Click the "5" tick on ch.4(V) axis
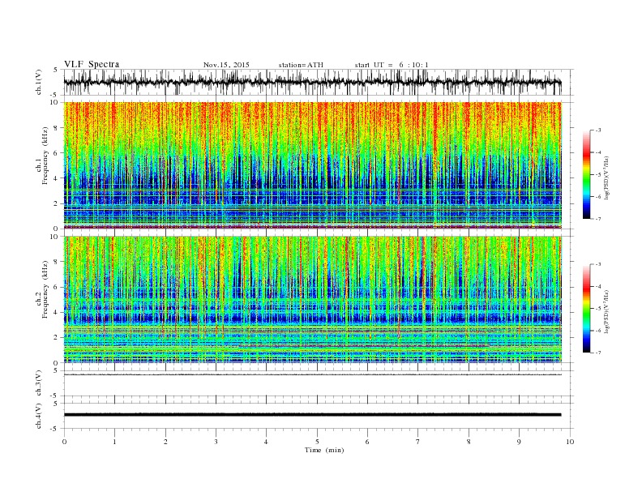642x496 pixels. coord(56,403)
